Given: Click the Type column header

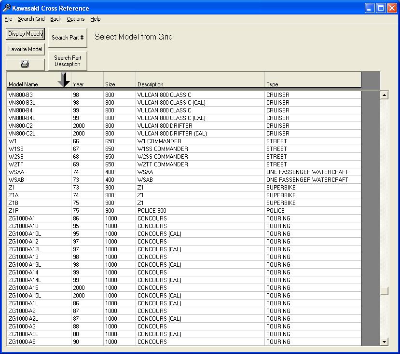Looking at the screenshot, I should [x=313, y=80].
